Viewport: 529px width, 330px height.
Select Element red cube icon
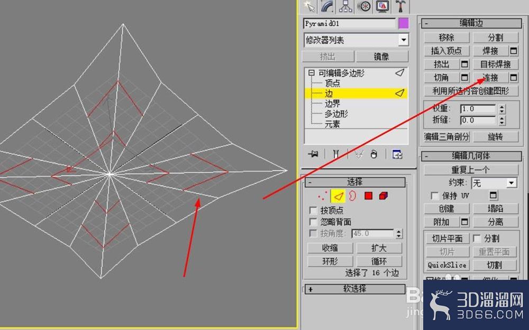[x=383, y=196]
